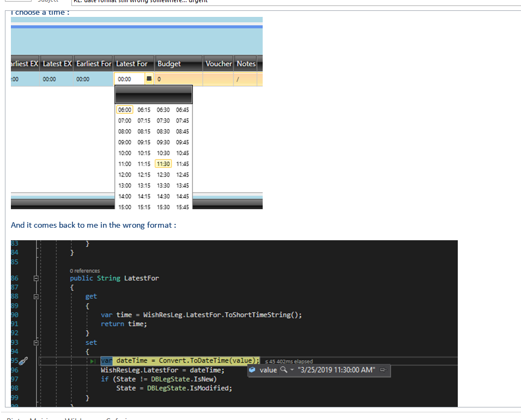Image resolution: width=521 pixels, height=420 pixels.
Task: Click the Notes cell containing a slash
Action: (245, 79)
